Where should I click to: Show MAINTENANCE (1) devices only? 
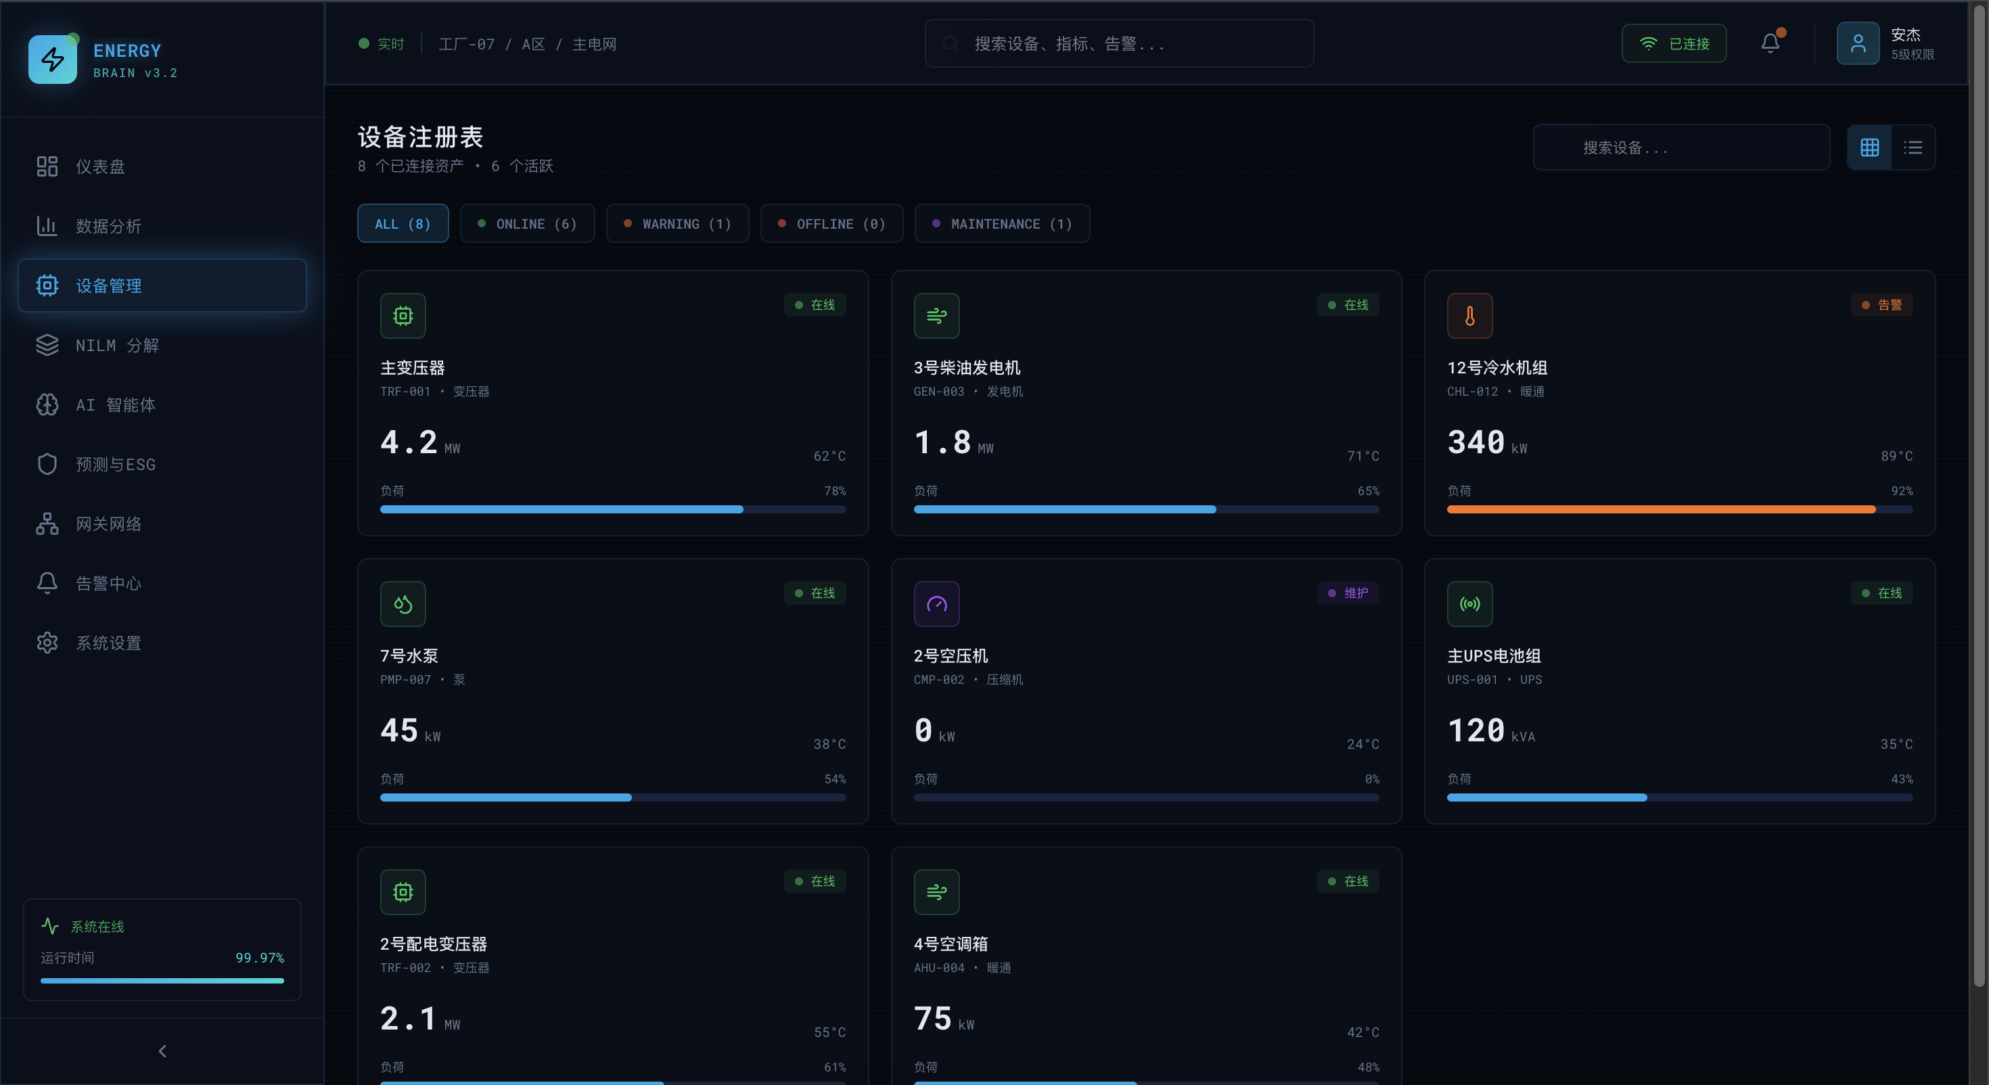(1002, 224)
